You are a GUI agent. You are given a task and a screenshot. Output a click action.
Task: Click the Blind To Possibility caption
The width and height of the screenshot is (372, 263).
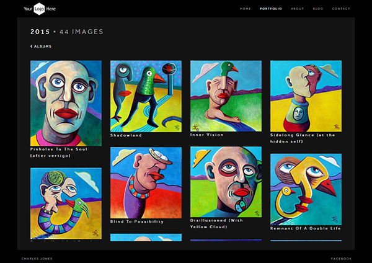coord(137,221)
